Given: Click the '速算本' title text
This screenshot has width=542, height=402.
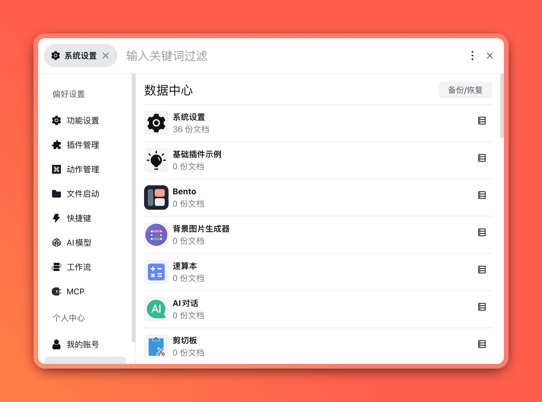Looking at the screenshot, I should coord(185,266).
